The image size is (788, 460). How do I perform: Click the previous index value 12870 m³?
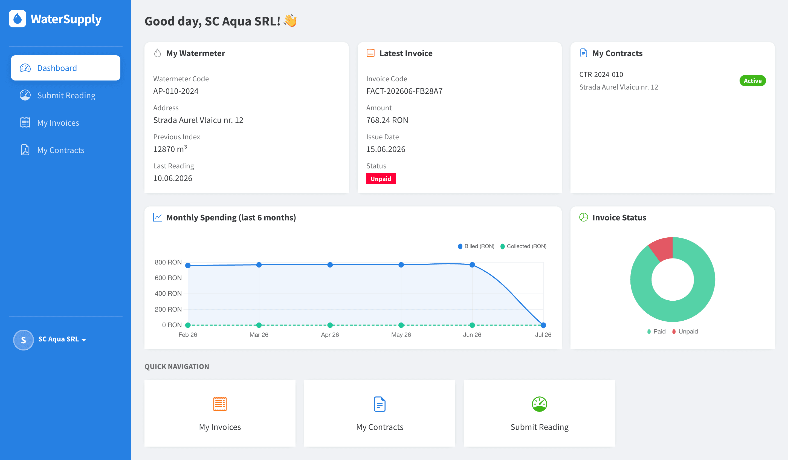coord(170,149)
